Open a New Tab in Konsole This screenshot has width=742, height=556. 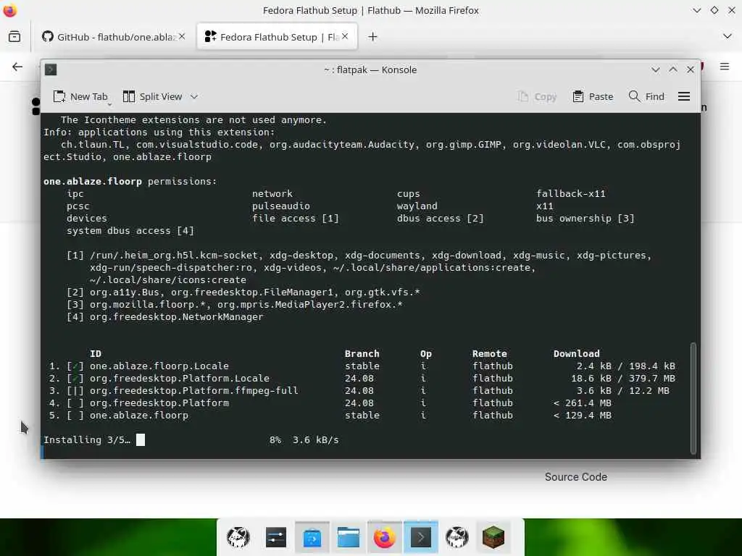point(80,96)
